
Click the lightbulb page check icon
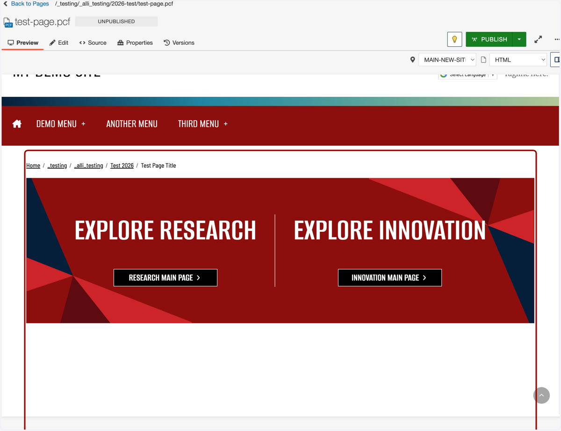(454, 39)
